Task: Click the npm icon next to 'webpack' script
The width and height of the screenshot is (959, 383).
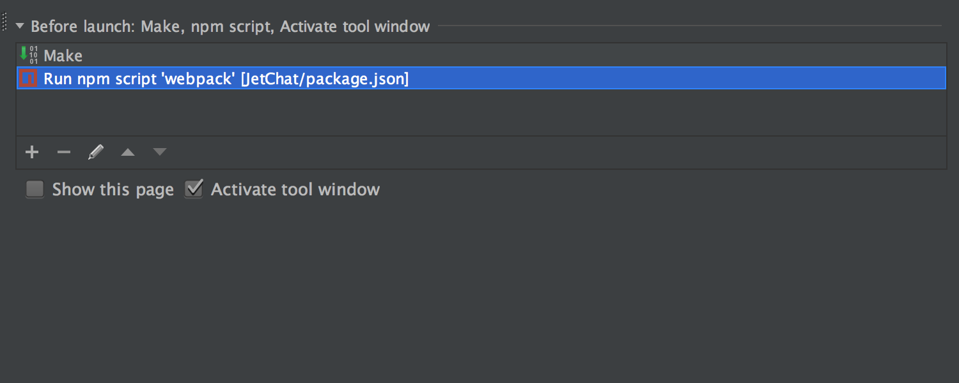Action: (x=27, y=78)
